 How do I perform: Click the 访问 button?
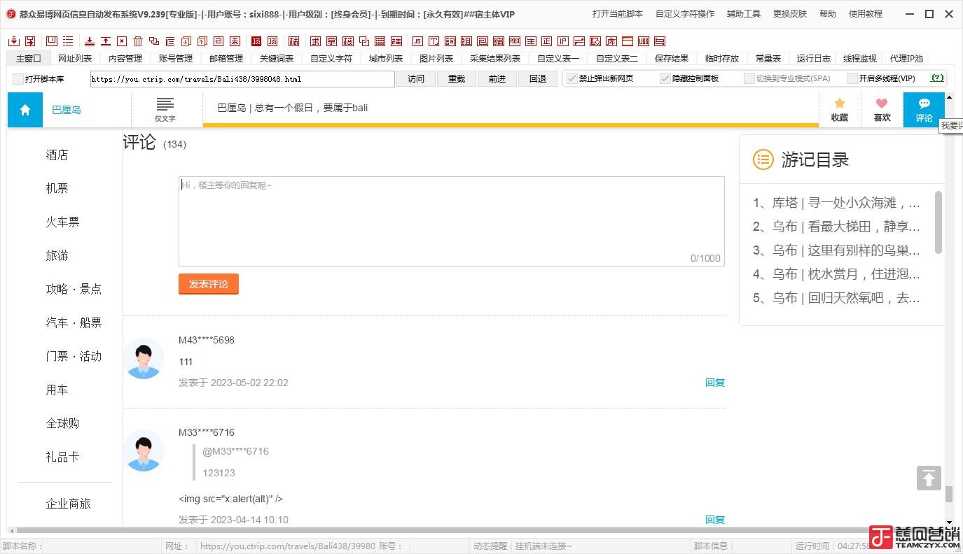[x=416, y=79]
